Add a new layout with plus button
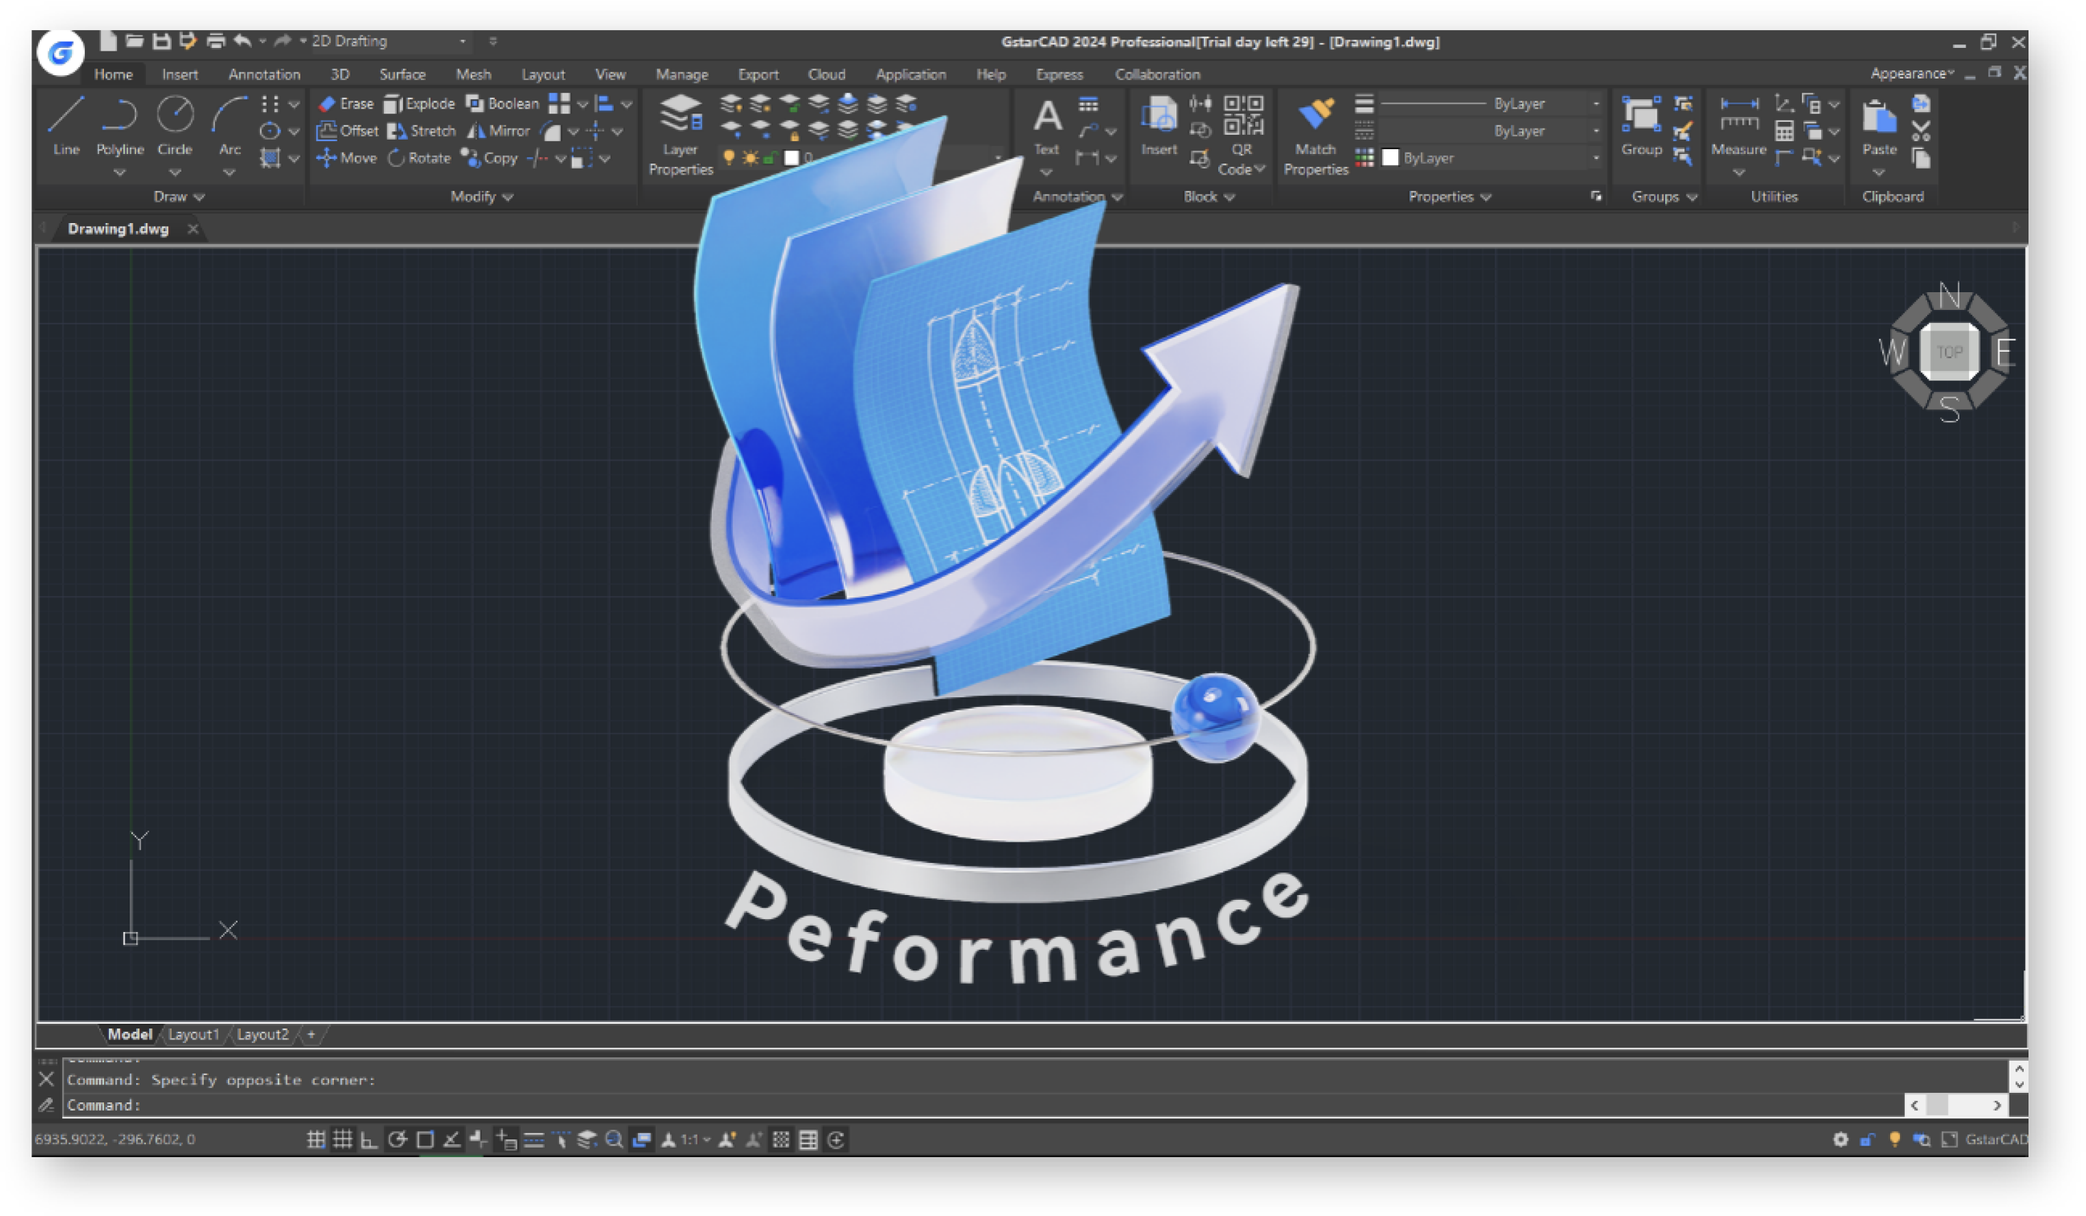Viewport: 2086px width, 1216px height. pos(311,1034)
